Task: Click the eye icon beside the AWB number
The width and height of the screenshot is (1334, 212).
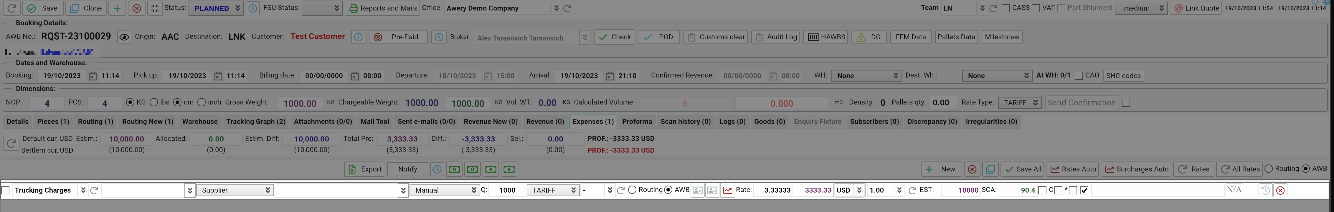Action: click(x=124, y=37)
